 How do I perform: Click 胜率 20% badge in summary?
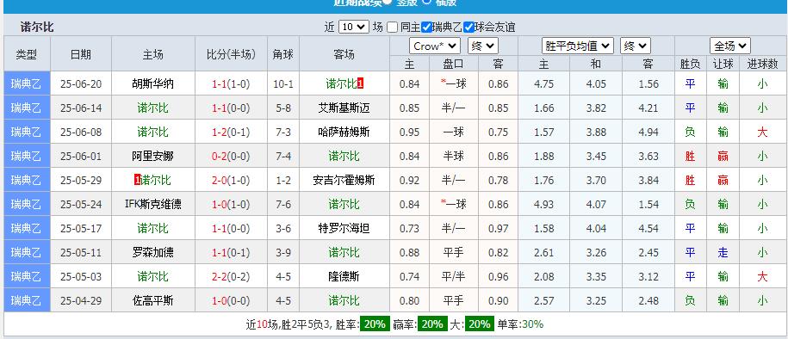[375, 324]
